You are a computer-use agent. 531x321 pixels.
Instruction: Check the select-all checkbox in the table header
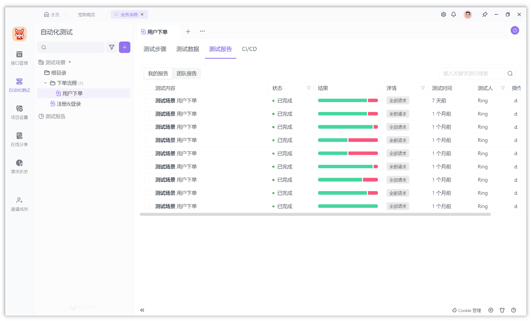coord(146,88)
